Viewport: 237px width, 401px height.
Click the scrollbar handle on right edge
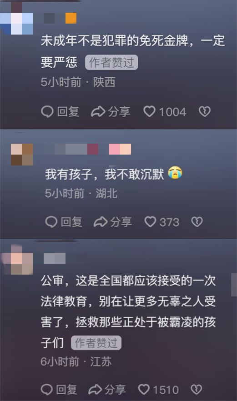(234, 285)
